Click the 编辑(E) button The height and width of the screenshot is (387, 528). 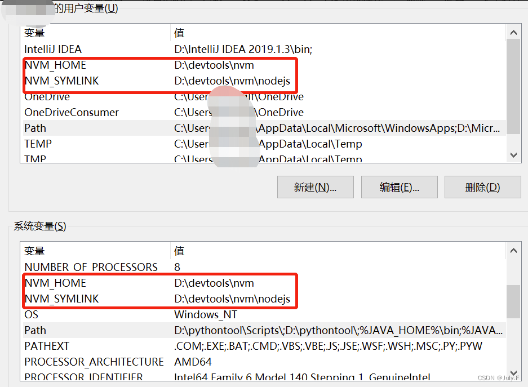[x=399, y=187]
